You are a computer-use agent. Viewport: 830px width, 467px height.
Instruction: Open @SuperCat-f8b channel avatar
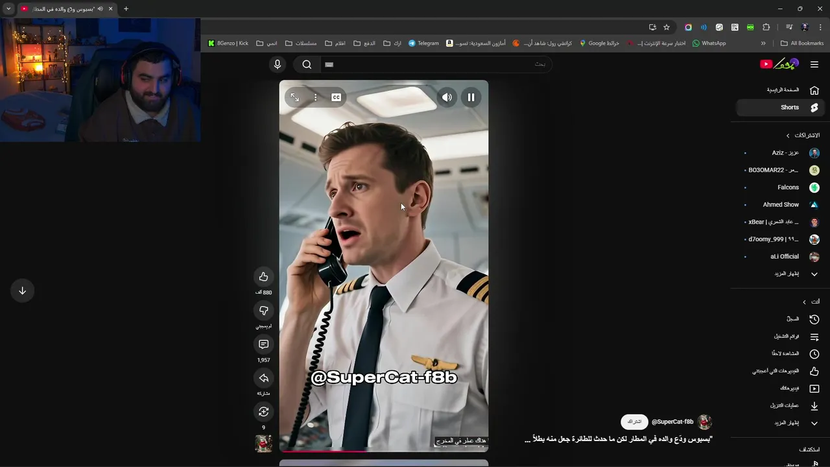coord(705,422)
